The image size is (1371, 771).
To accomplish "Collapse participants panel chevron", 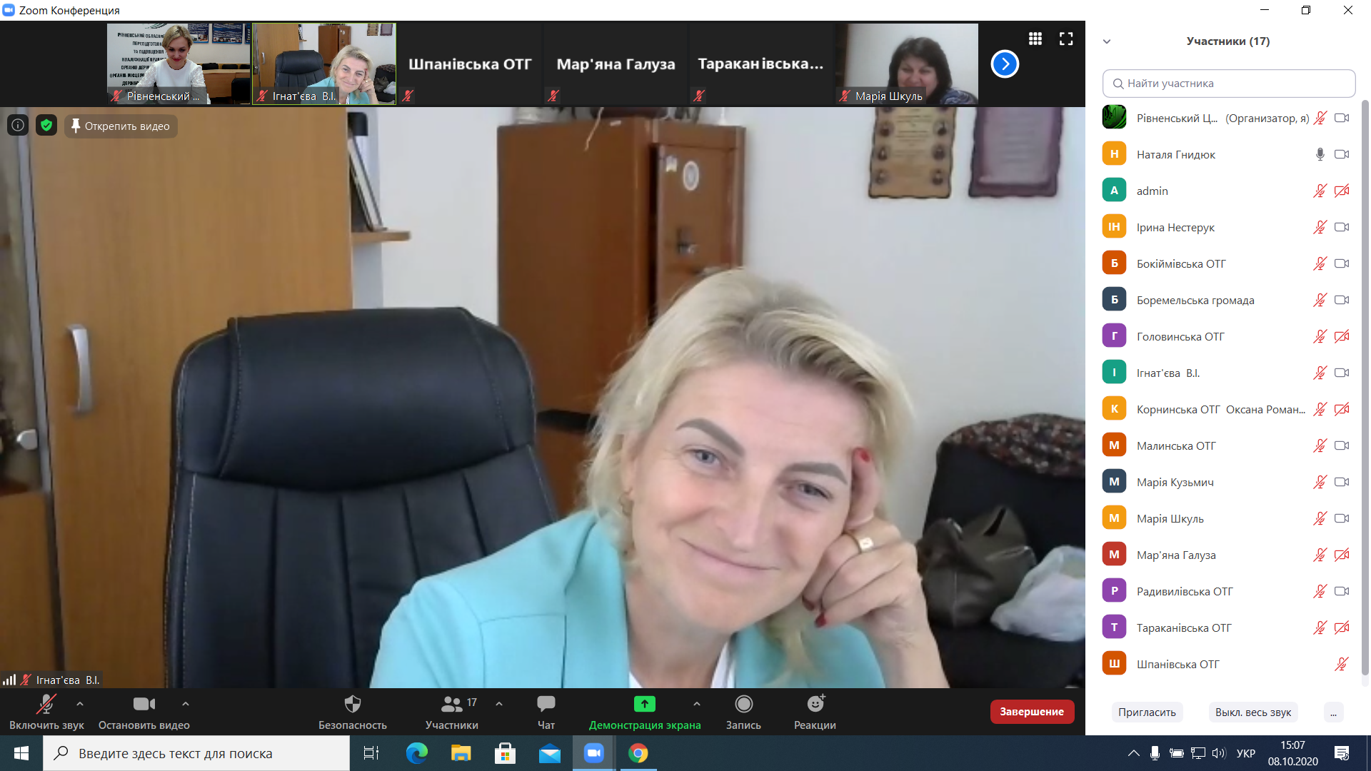I will [x=1107, y=41].
